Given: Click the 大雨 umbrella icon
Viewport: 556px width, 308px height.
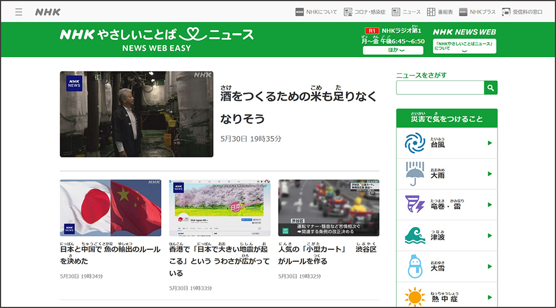Looking at the screenshot, I should (x=415, y=174).
